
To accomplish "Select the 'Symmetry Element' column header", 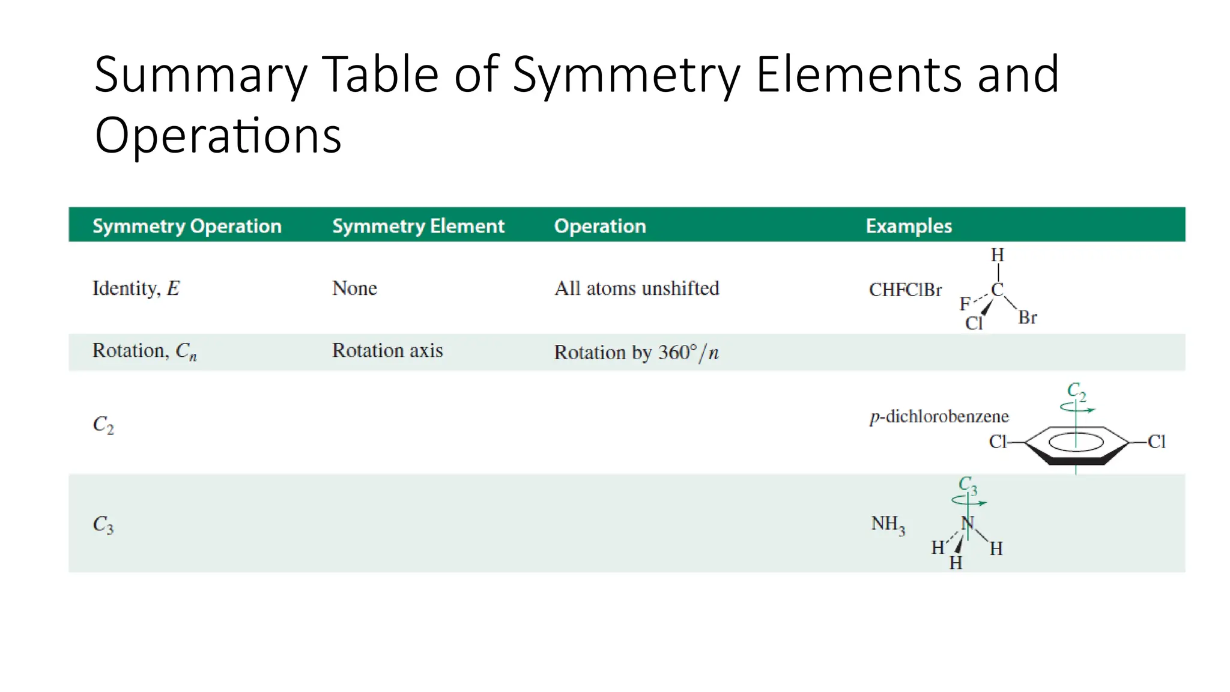I will (x=418, y=226).
